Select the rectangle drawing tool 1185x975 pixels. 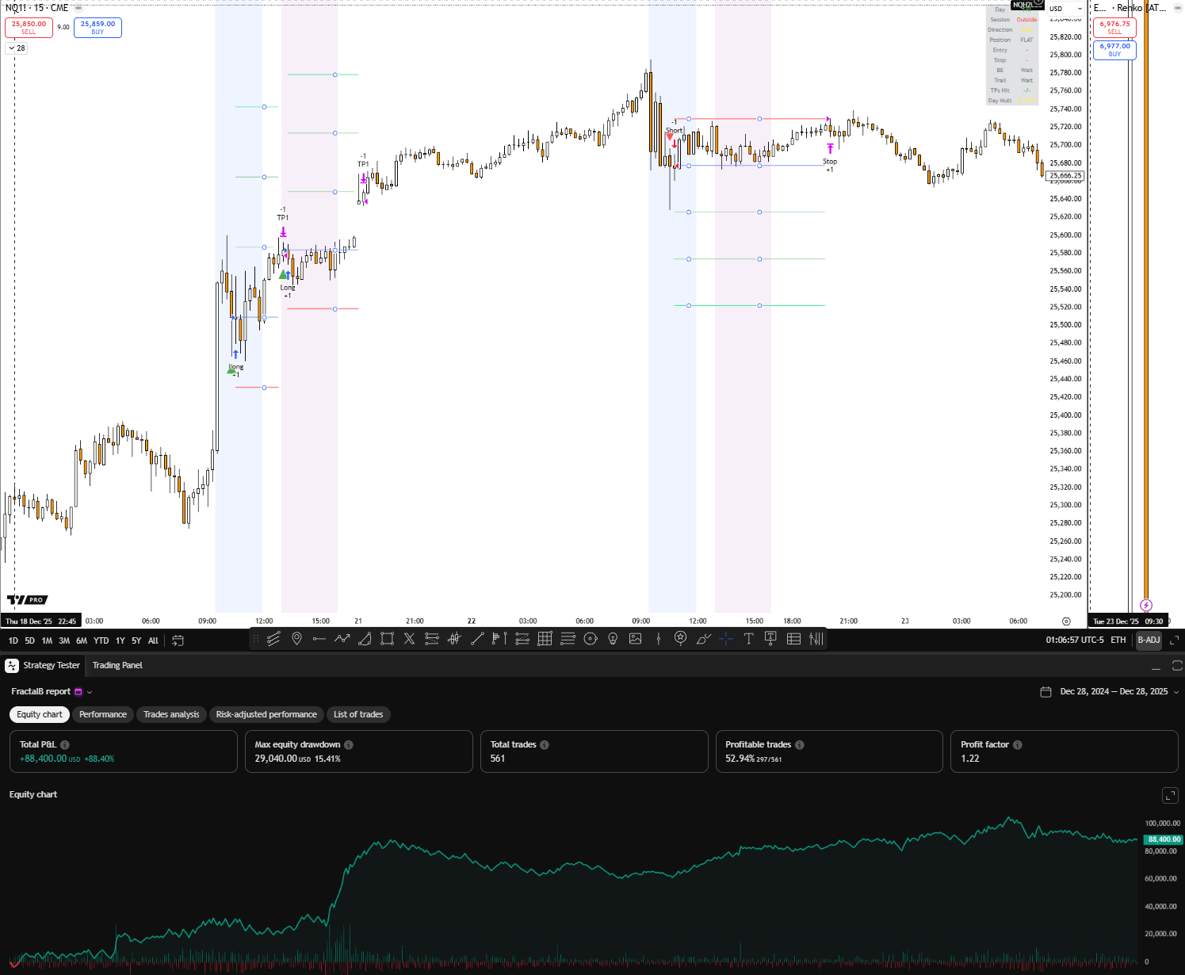[x=386, y=639]
